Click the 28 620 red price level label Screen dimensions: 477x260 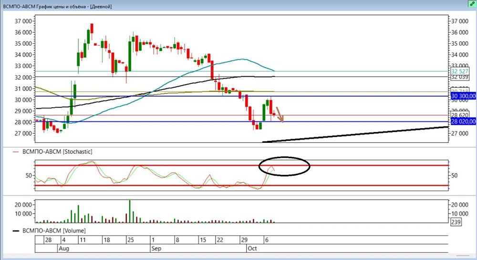(x=457, y=115)
